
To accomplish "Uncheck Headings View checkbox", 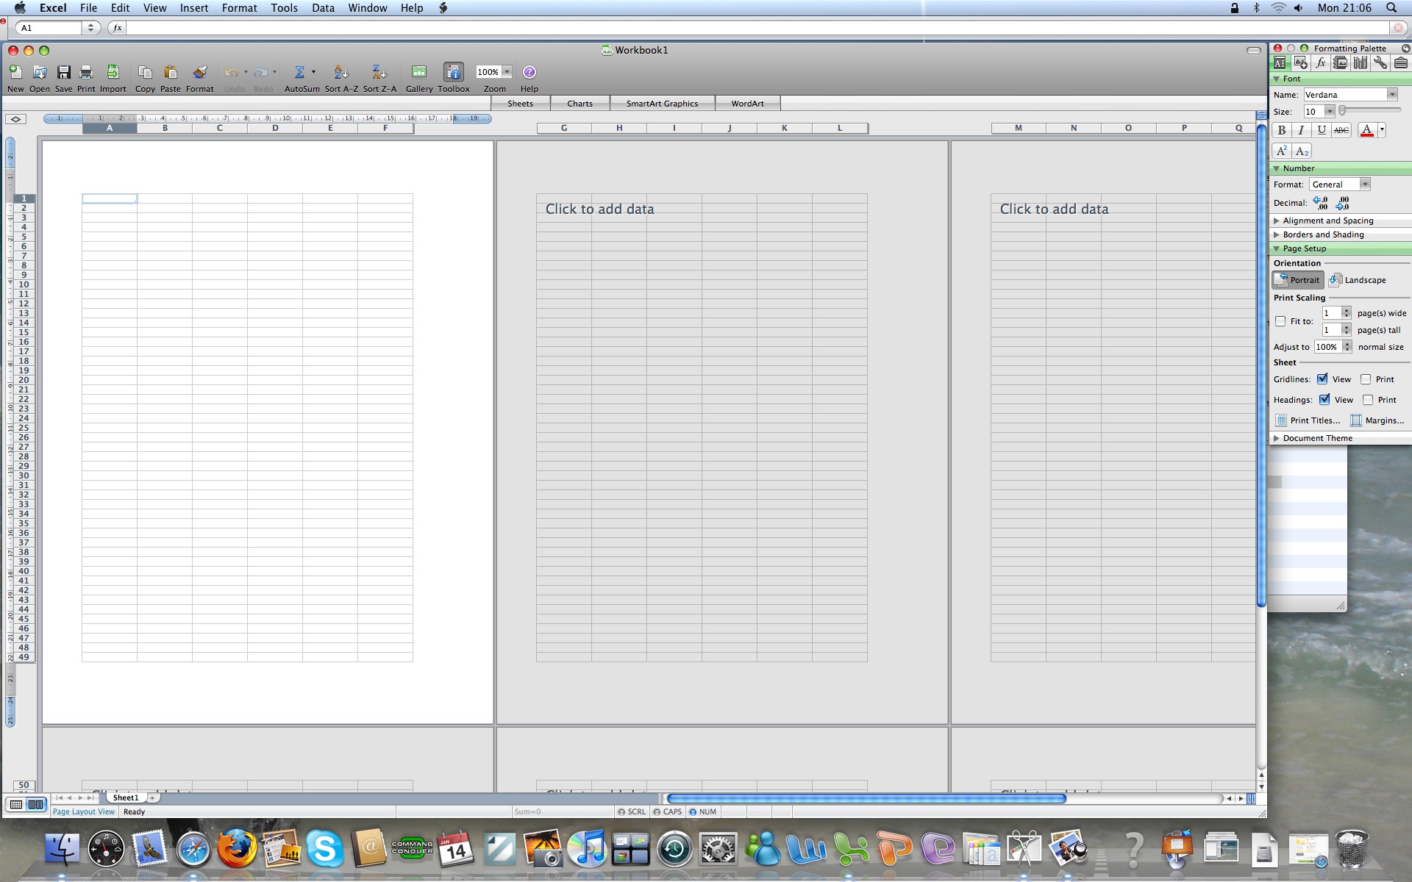I will click(1324, 400).
